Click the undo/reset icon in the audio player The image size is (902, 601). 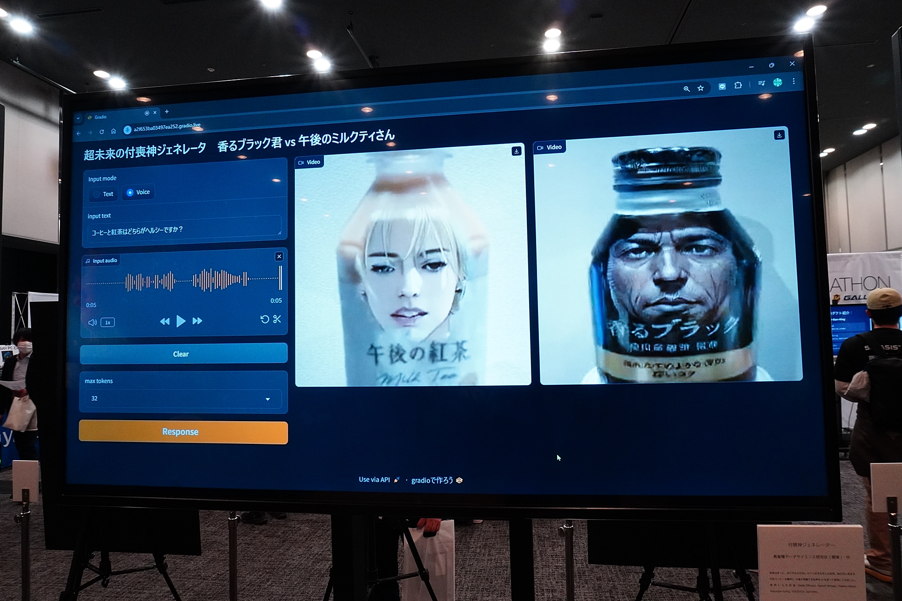265,319
